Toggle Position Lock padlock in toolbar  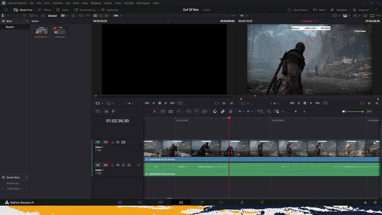(x=231, y=111)
